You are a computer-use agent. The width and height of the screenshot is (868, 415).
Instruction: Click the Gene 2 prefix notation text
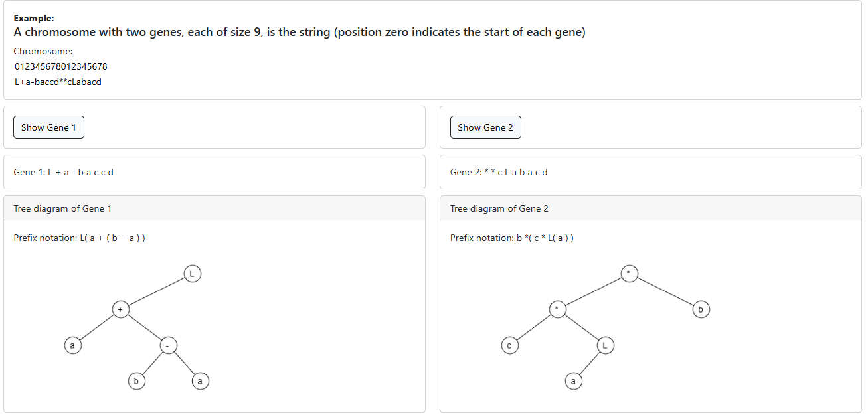pos(511,238)
